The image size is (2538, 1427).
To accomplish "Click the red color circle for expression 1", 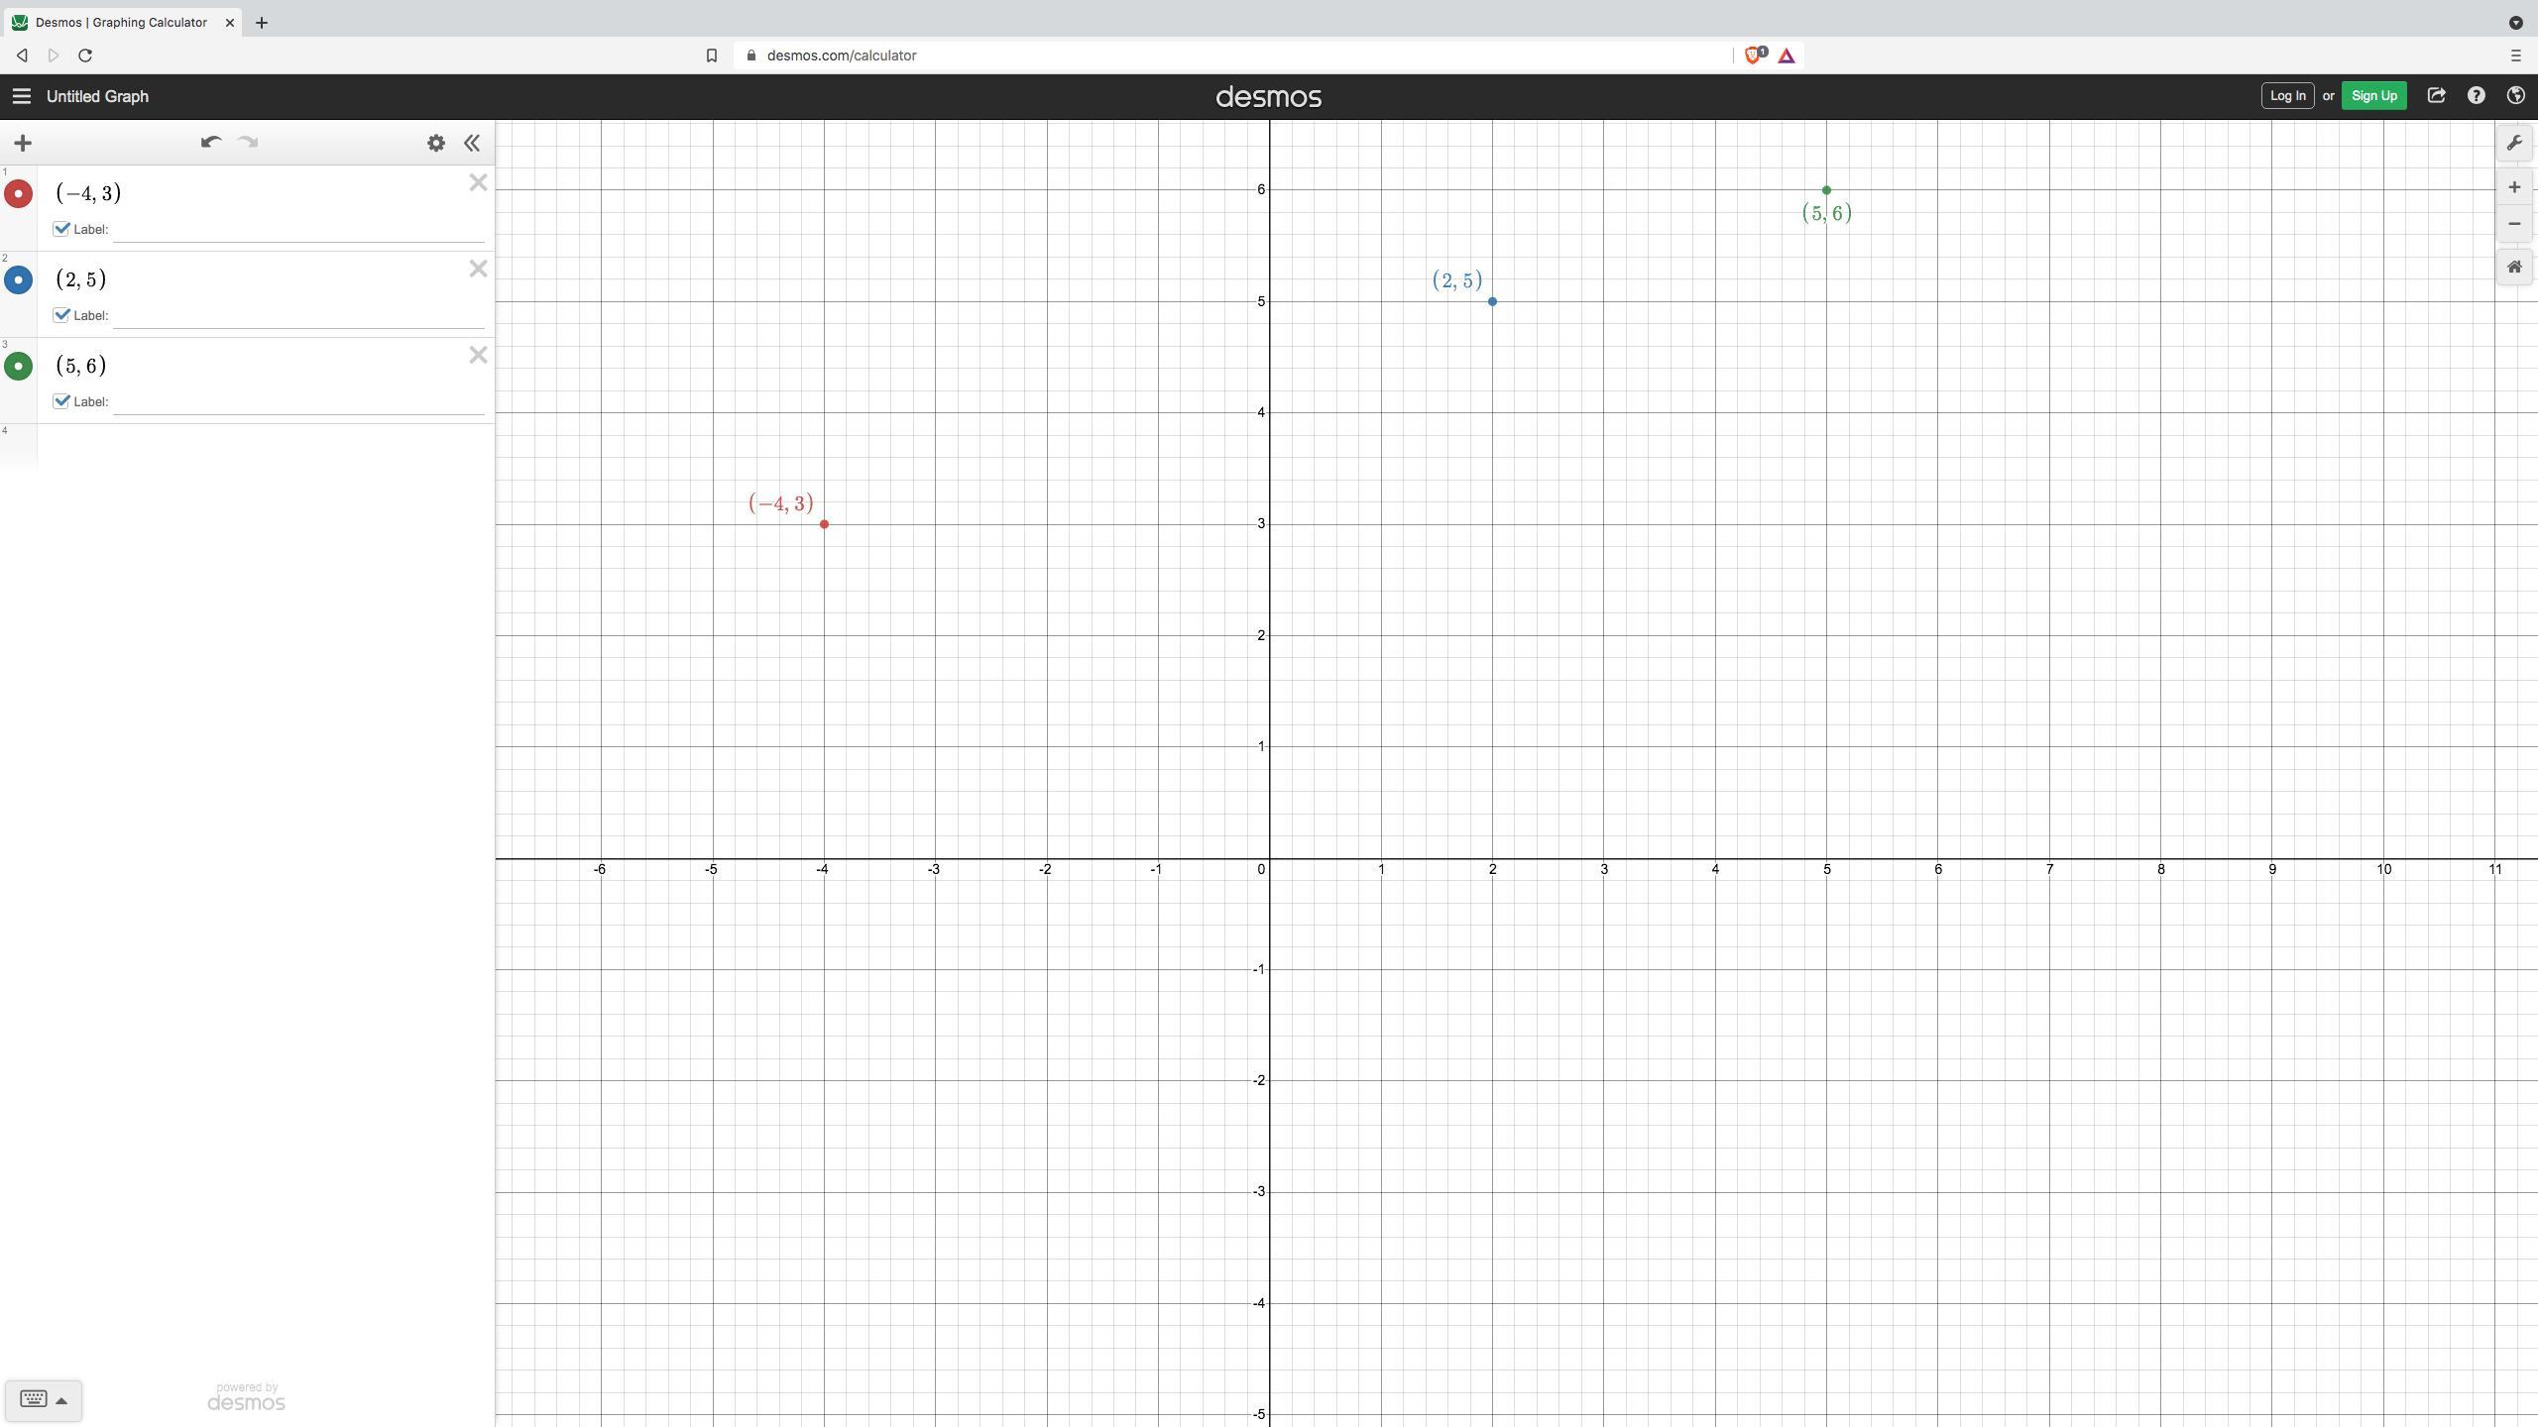I will 18,193.
